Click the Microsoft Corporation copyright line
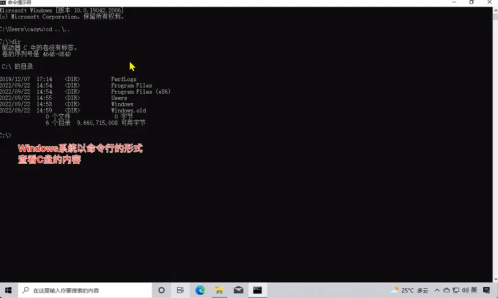Image resolution: width=498 pixels, height=298 pixels. click(62, 17)
